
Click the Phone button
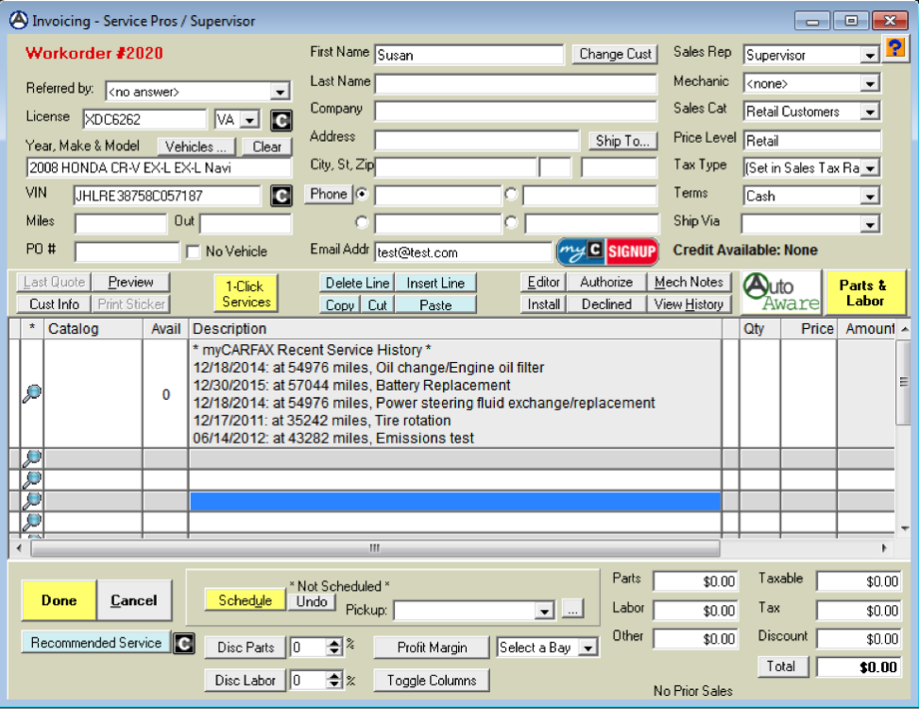329,194
